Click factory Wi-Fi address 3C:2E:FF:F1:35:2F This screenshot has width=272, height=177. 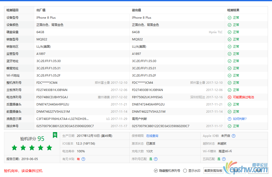coord(48,76)
